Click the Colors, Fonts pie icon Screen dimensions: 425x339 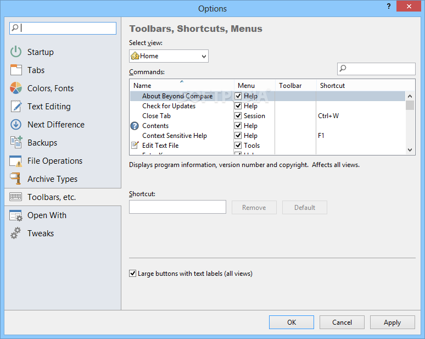16,88
